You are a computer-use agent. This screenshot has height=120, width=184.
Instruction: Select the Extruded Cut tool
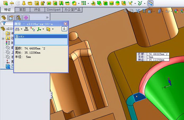(x=37, y=3)
